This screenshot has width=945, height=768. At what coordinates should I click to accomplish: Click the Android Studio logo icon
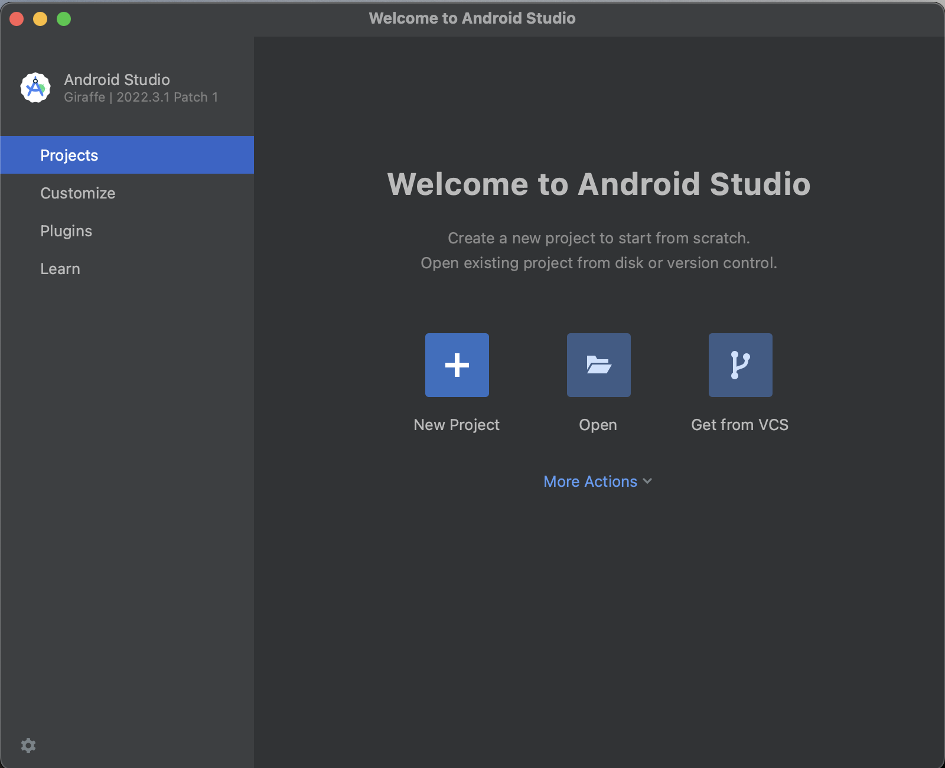[x=35, y=88]
